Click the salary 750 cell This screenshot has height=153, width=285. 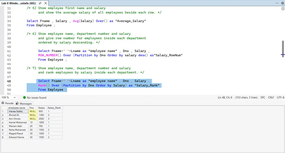pos(42,126)
